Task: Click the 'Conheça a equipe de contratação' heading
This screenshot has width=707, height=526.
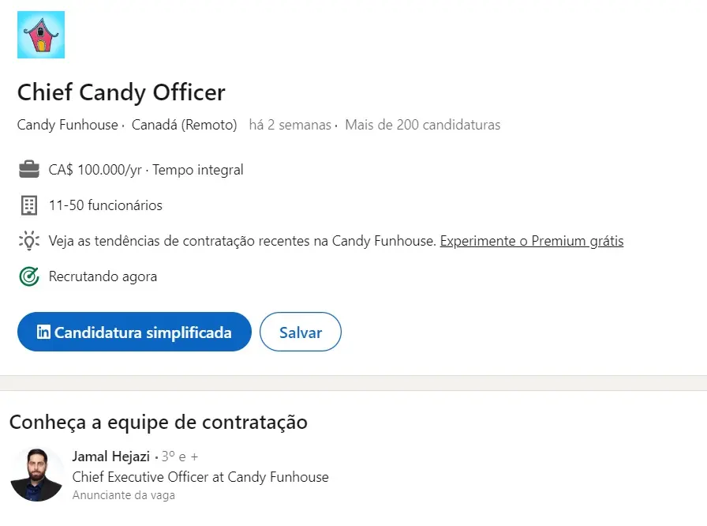Action: point(158,423)
